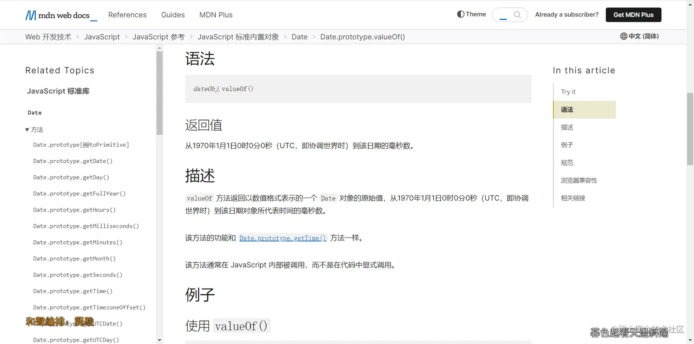Viewport: 694px width, 344px height.
Task: Toggle the Theme switcher
Action: coord(471,14)
